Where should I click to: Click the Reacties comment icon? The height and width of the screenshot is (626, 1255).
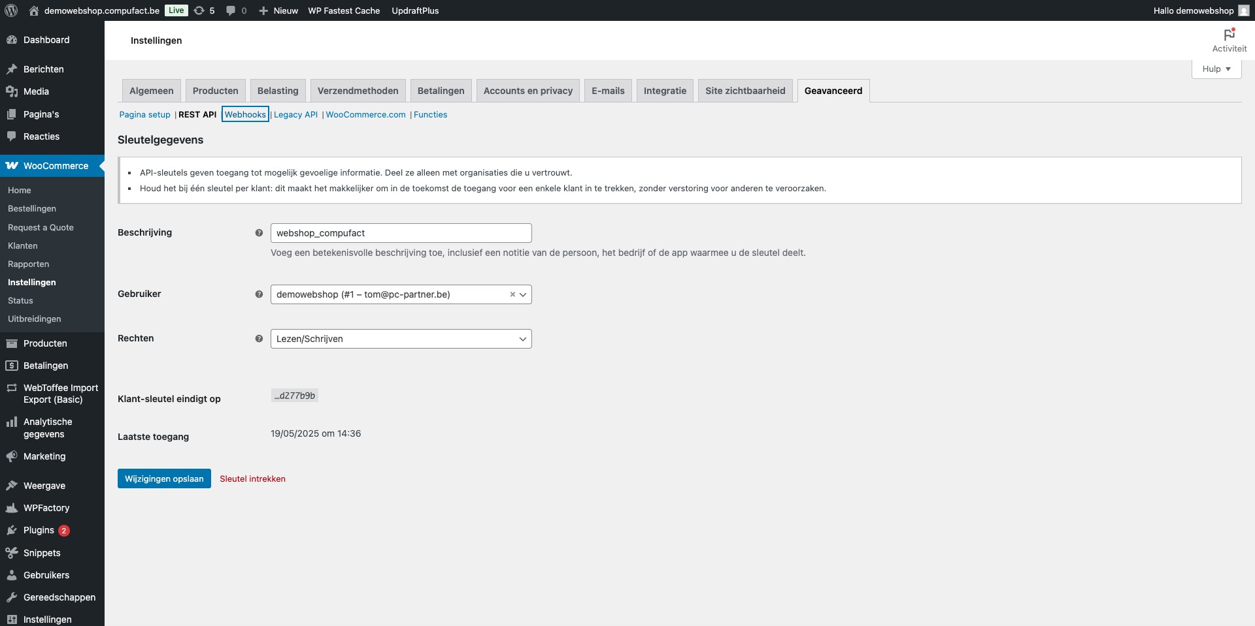[x=12, y=136]
